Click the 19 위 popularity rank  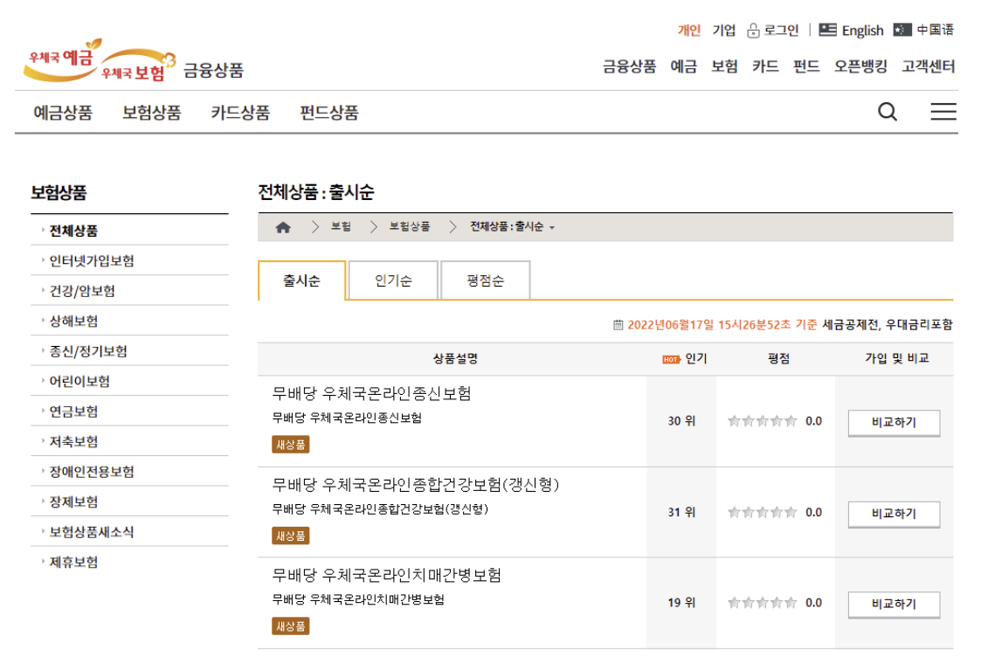(x=681, y=603)
